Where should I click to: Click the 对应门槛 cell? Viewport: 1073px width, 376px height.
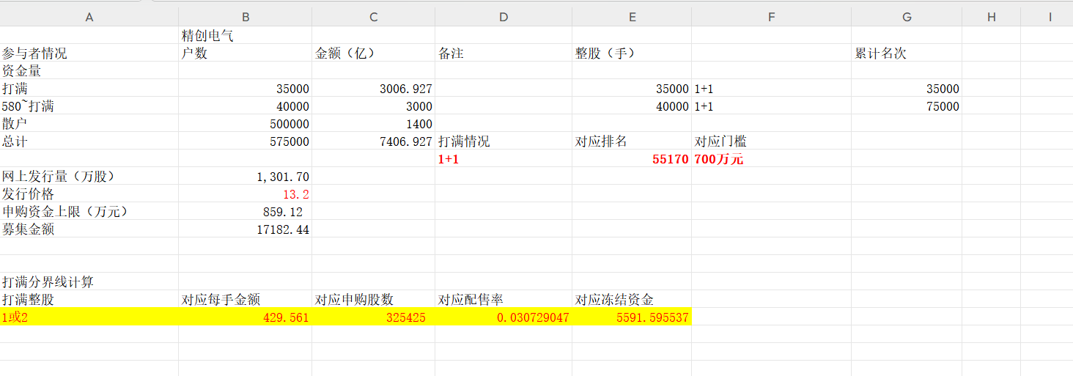[x=771, y=141]
